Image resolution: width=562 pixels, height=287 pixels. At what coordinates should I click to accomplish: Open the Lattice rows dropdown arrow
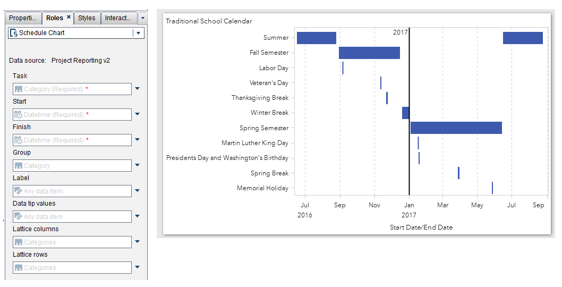coord(137,268)
